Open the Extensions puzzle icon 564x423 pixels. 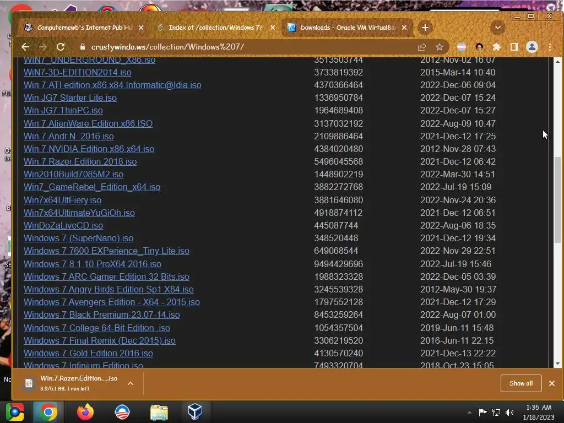(x=497, y=47)
